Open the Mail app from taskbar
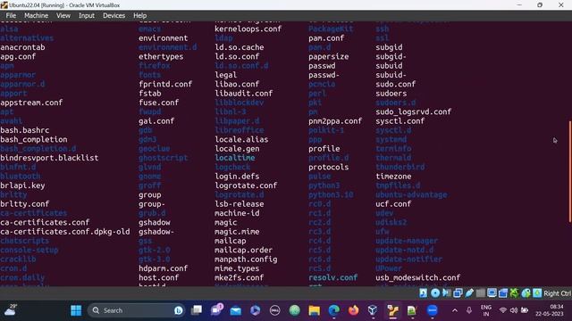Image resolution: width=572 pixels, height=321 pixels. [x=236, y=310]
